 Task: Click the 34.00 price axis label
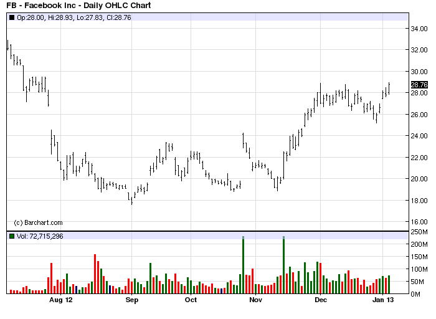pos(419,29)
